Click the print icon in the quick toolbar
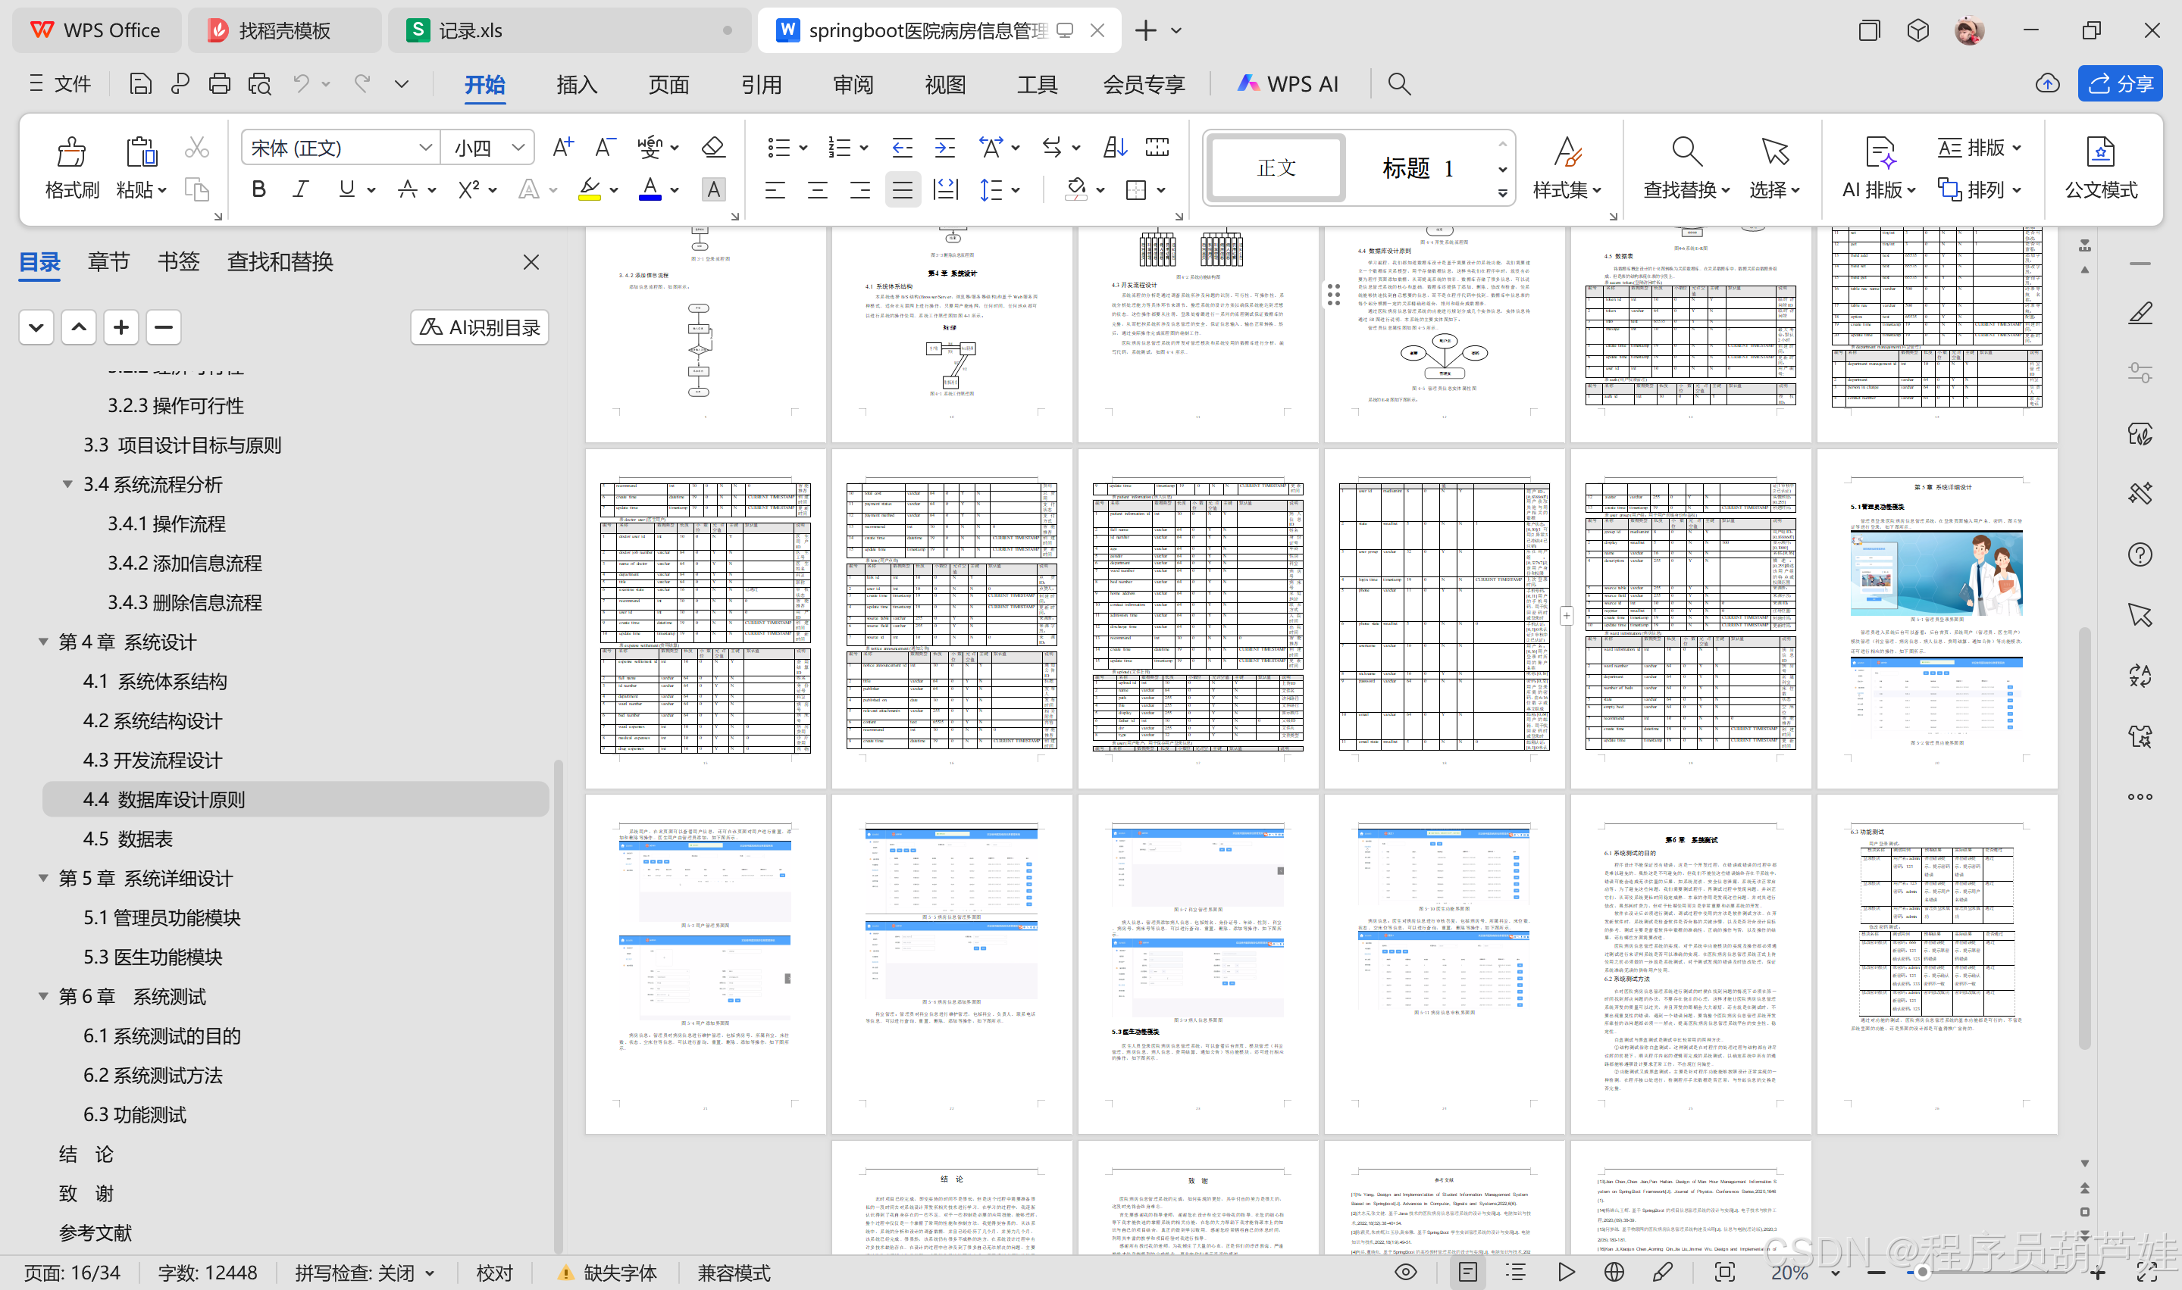The image size is (2182, 1290). [x=219, y=83]
